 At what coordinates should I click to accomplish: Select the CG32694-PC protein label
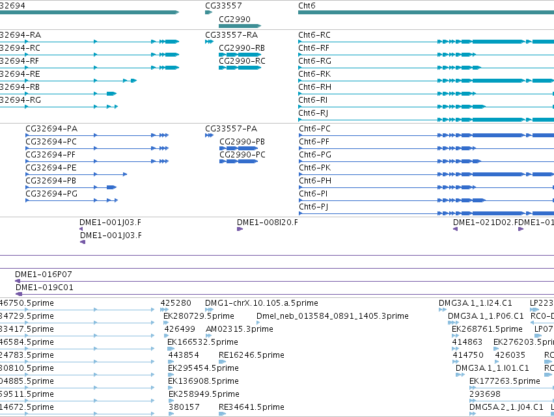[51, 142]
